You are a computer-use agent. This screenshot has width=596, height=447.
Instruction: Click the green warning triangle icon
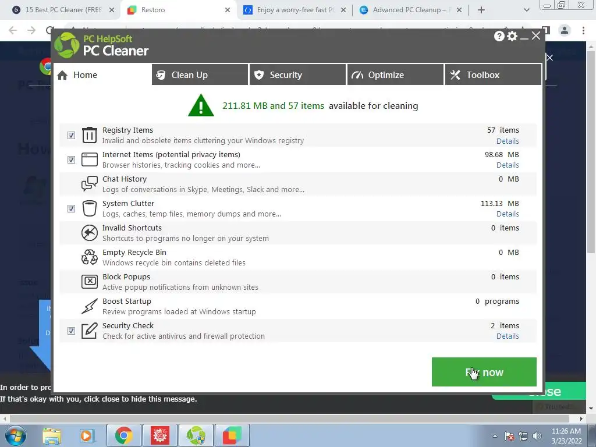click(201, 105)
